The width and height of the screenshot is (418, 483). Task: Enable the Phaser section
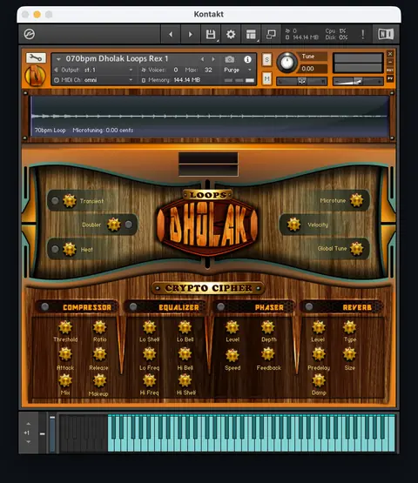pyautogui.click(x=220, y=307)
